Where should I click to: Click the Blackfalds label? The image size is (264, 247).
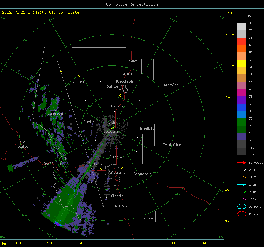pyautogui.click(x=125, y=81)
